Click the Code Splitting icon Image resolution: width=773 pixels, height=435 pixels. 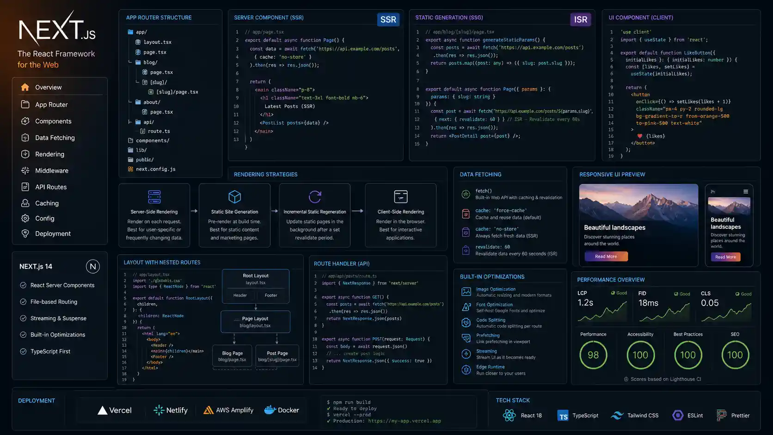(x=466, y=323)
